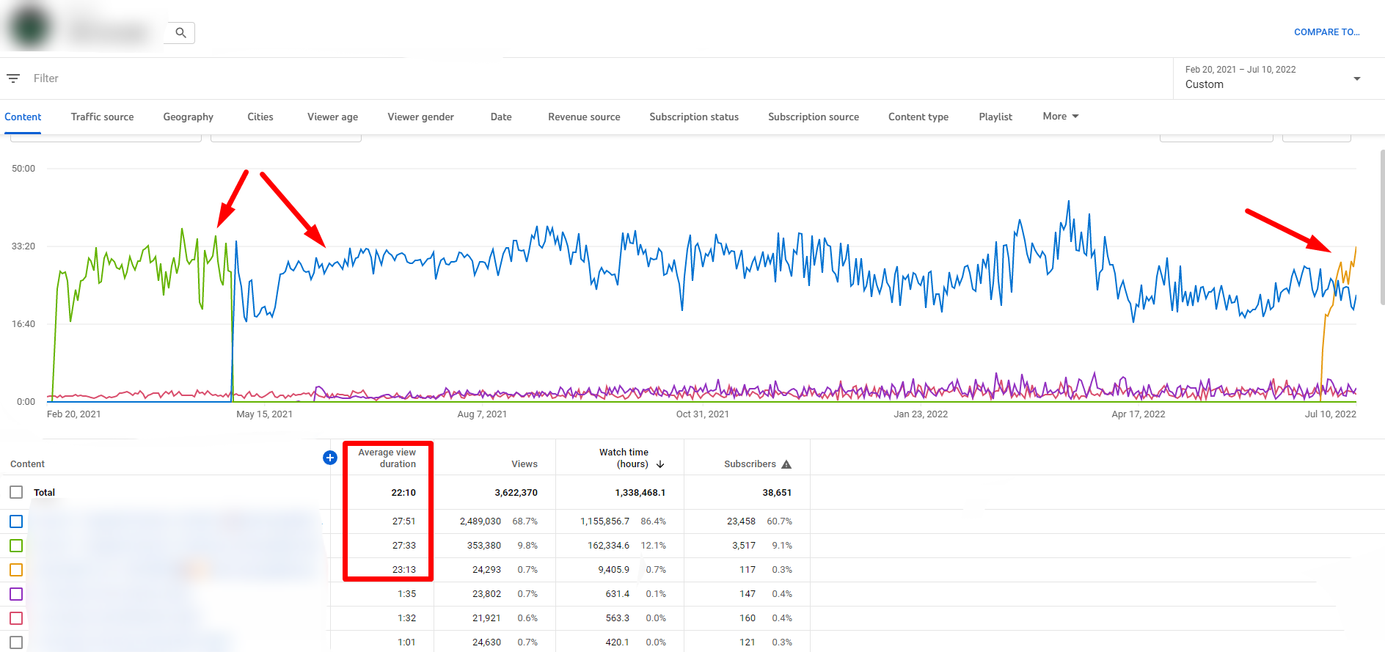Image resolution: width=1385 pixels, height=652 pixels.
Task: Open the blurred channel avatar
Action: click(30, 27)
